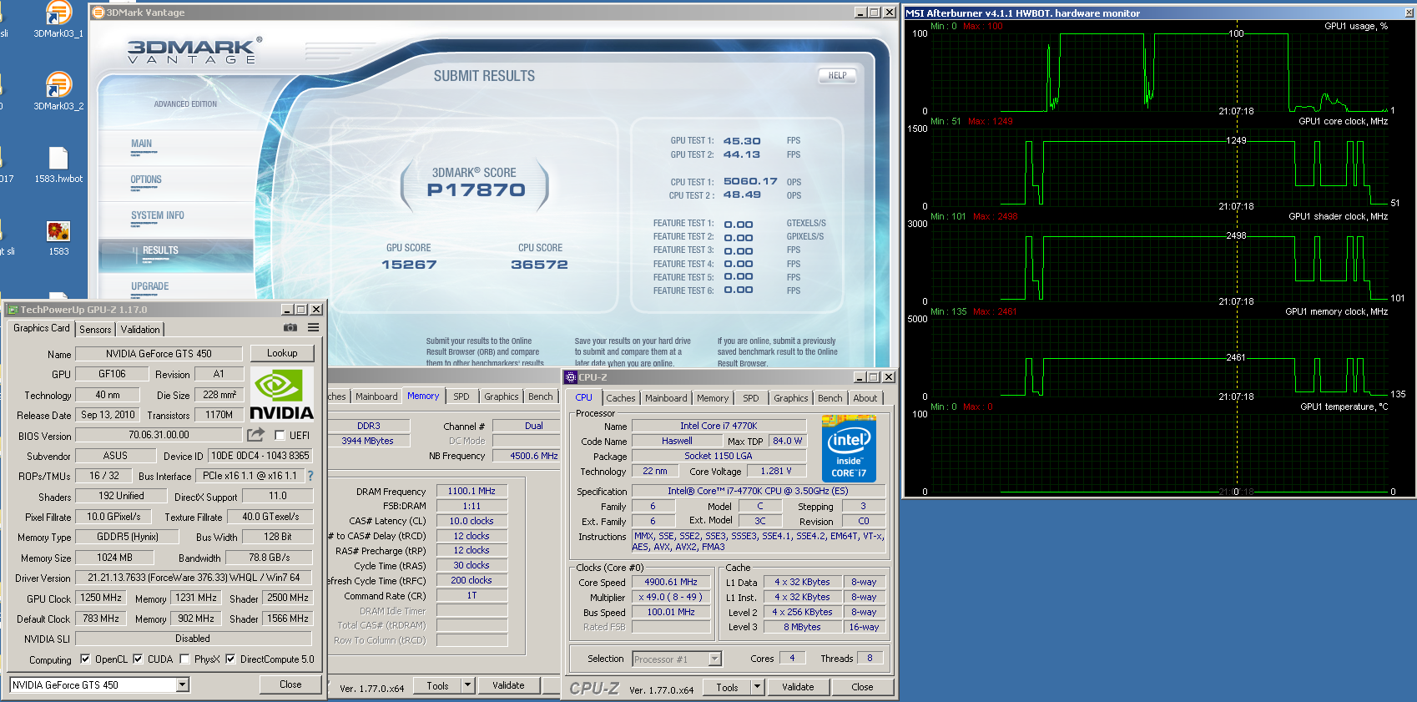Click the Intel Core i7 logo in CPU-Z

[x=849, y=449]
